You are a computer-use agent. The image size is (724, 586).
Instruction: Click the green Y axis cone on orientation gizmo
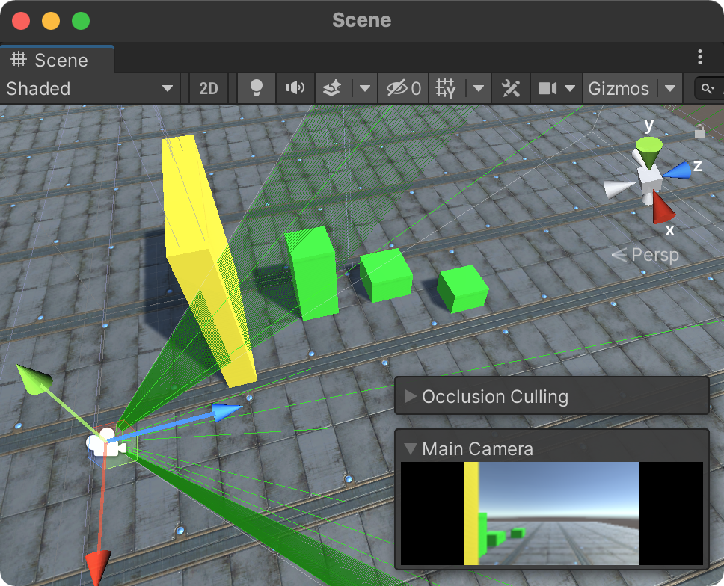pos(648,152)
